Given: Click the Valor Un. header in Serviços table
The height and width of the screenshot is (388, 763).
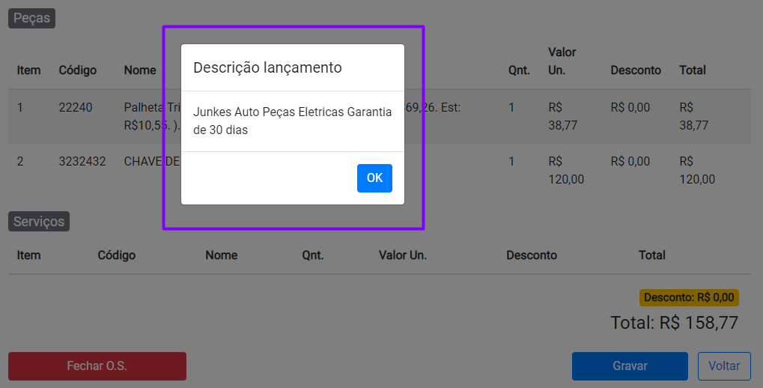Looking at the screenshot, I should [403, 255].
